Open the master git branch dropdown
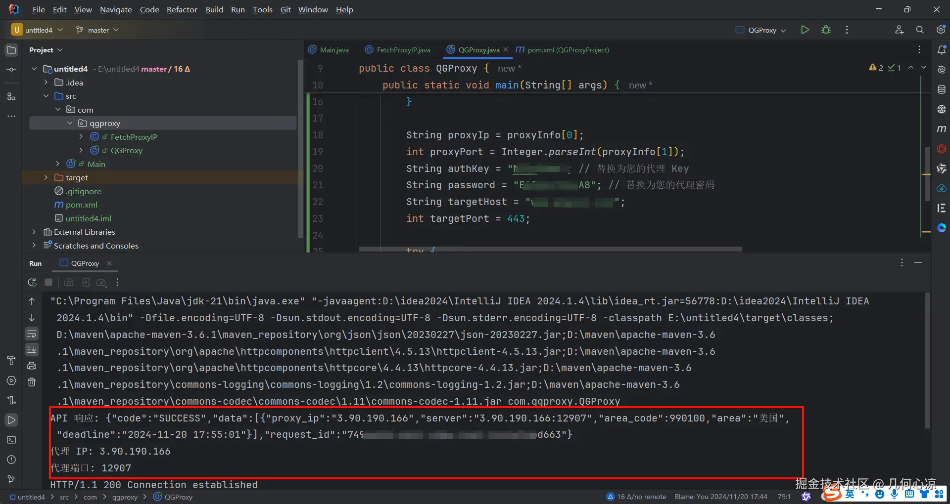 click(98, 30)
